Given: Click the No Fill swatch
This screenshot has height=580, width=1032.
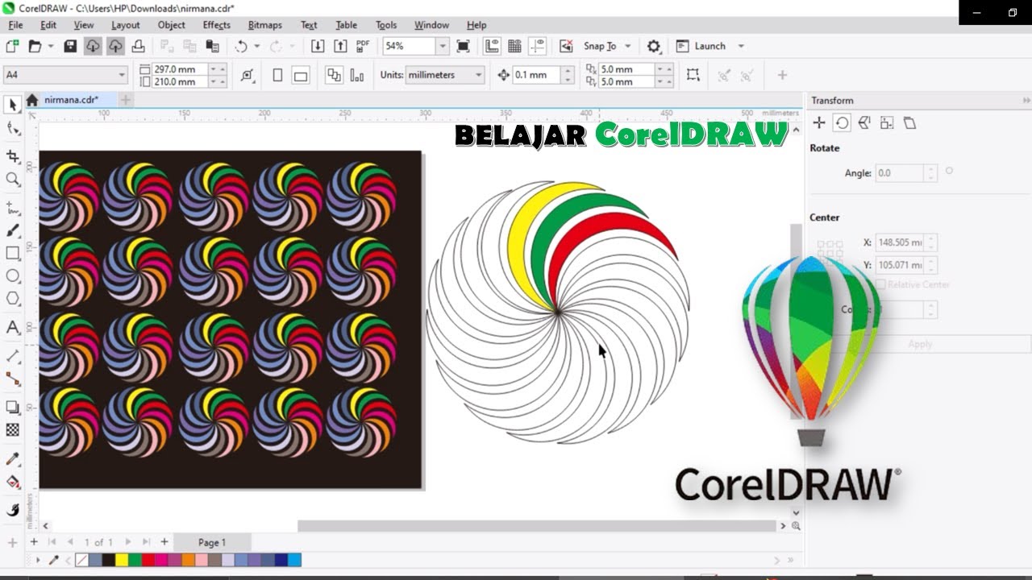Looking at the screenshot, I should pyautogui.click(x=81, y=559).
